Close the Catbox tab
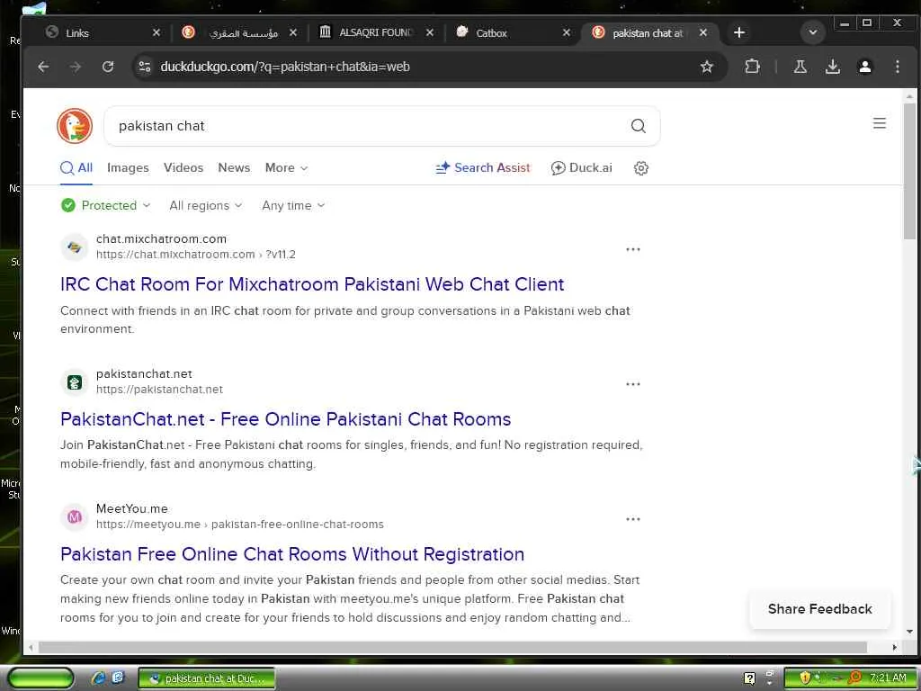 (567, 33)
